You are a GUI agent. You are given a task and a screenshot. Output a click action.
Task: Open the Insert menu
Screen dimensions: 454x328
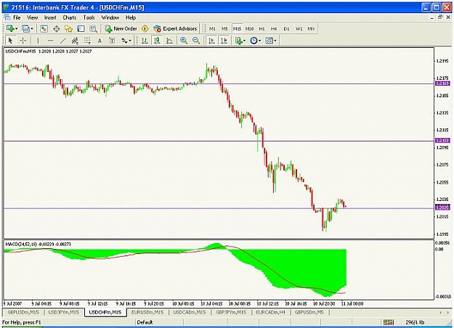click(50, 17)
